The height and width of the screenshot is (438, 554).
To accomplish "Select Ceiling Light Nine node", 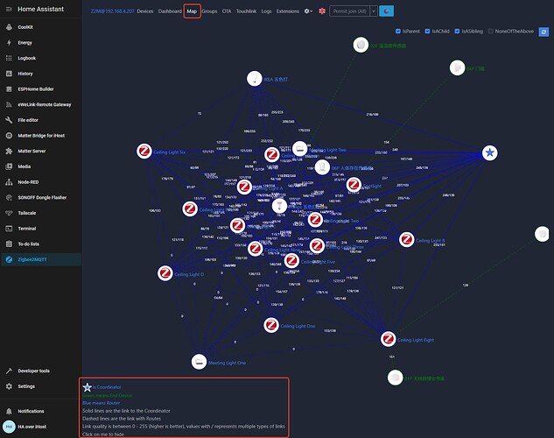I will pos(255,249).
